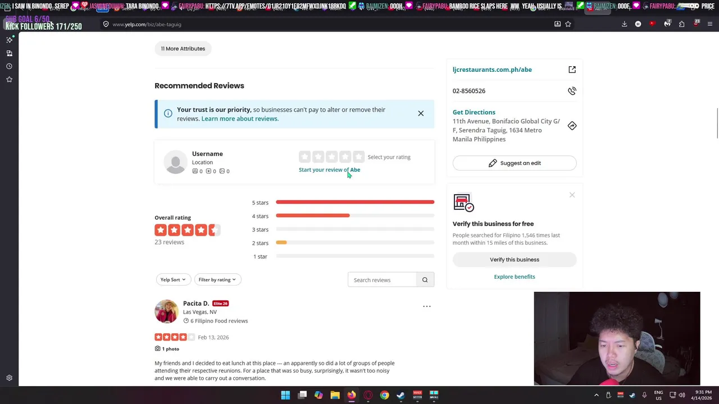Click the install/save page icon in the address bar
Viewport: 719px width, 404px height.
coord(557,24)
